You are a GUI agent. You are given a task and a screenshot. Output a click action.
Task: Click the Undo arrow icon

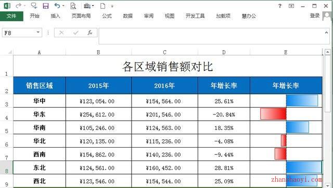(x=57, y=6)
